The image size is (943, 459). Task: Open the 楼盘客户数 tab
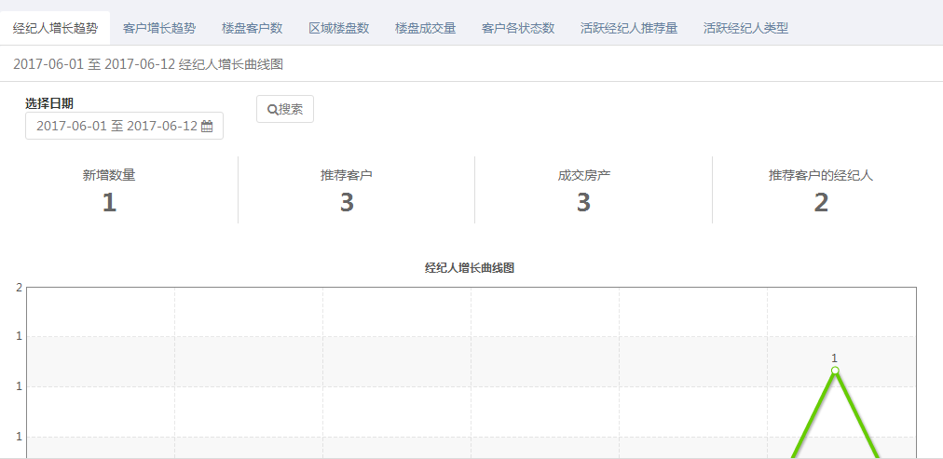pyautogui.click(x=252, y=28)
